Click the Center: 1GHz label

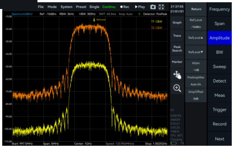(x=83, y=144)
